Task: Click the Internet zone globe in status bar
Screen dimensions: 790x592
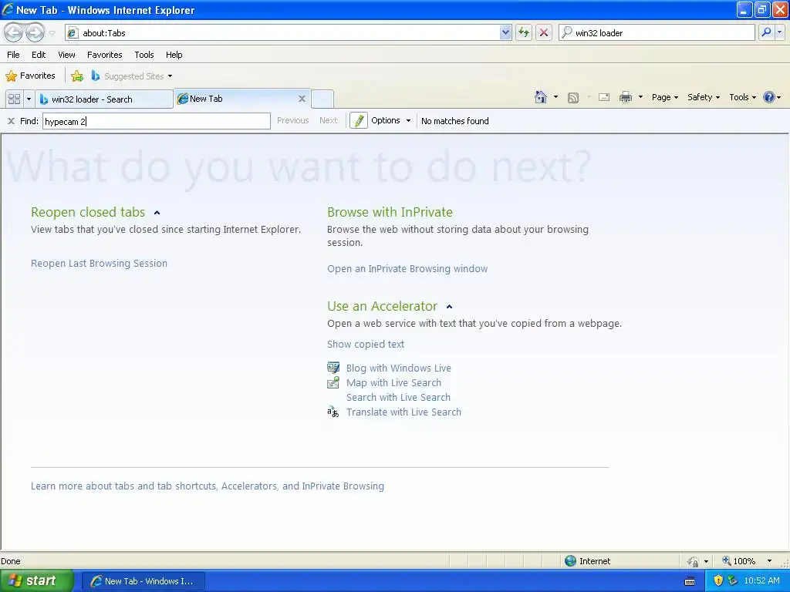Action: click(570, 561)
